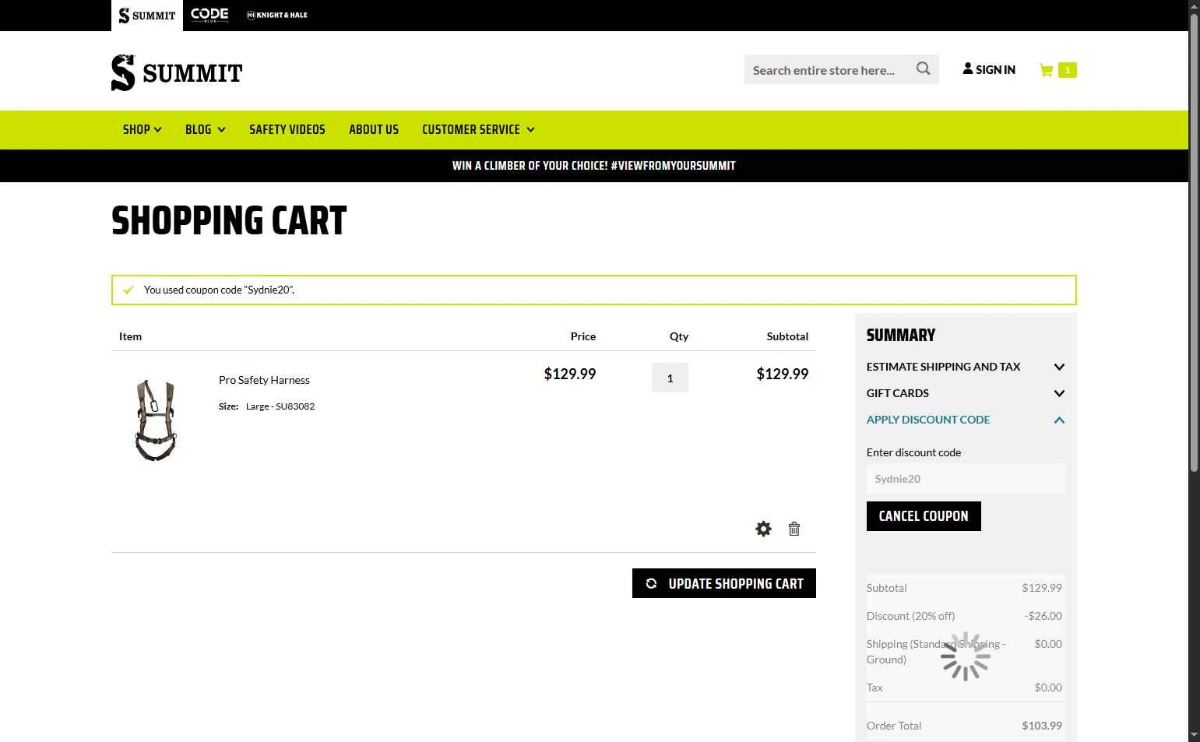Viewport: 1200px width, 742px height.
Task: Click the search magnifier icon
Action: pos(923,69)
